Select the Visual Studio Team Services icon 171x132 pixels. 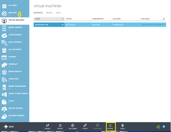click(4, 94)
